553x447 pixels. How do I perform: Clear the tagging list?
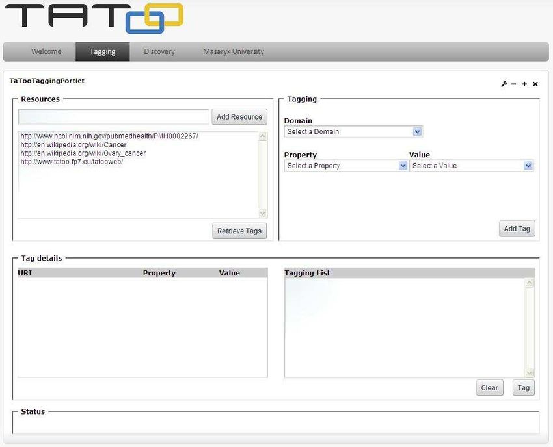[x=489, y=387]
